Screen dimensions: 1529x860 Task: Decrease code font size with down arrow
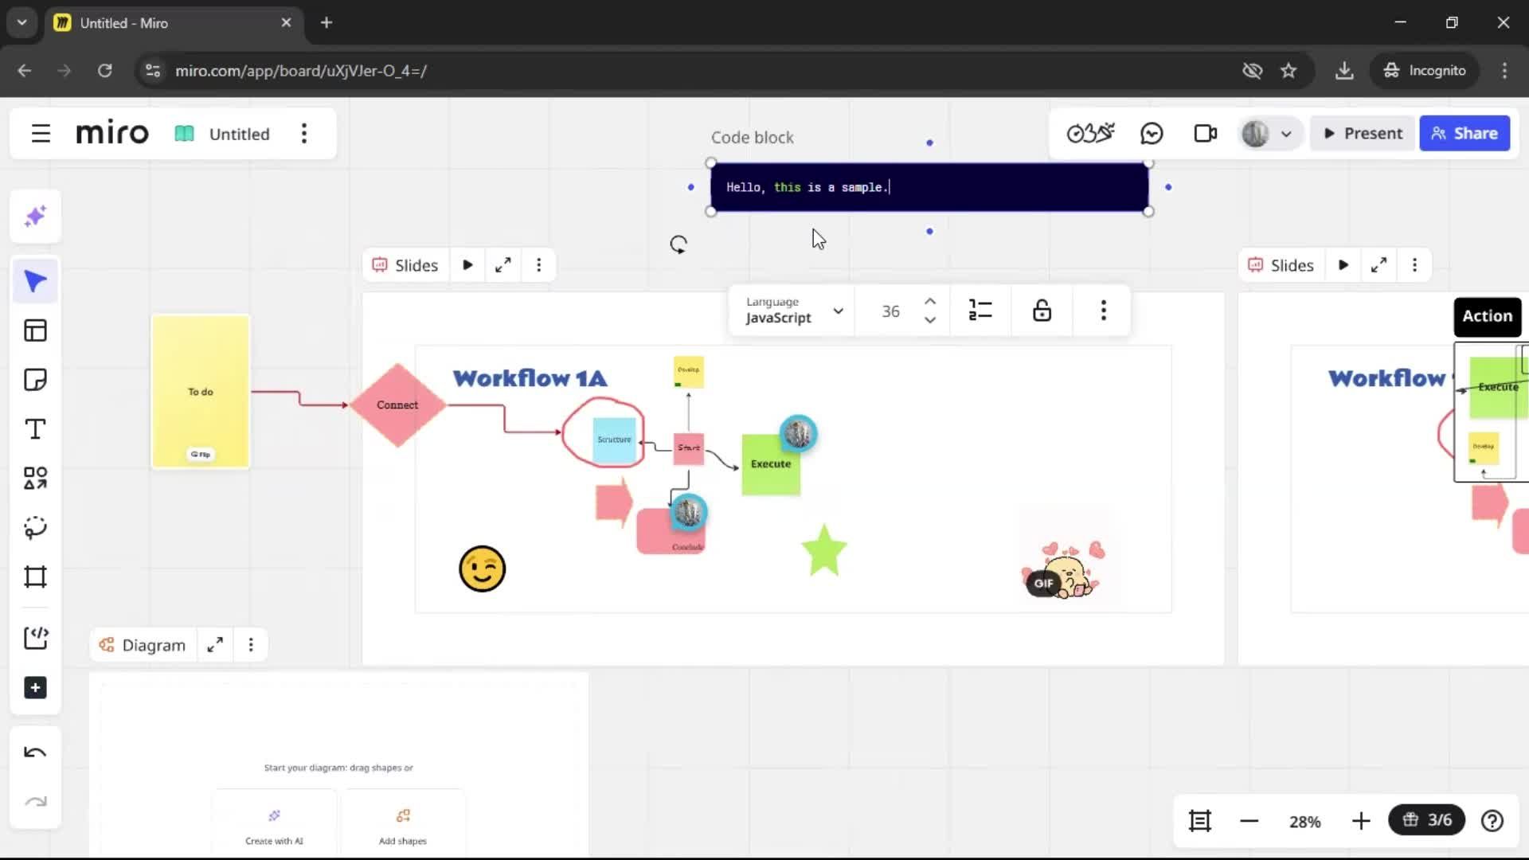pos(929,320)
